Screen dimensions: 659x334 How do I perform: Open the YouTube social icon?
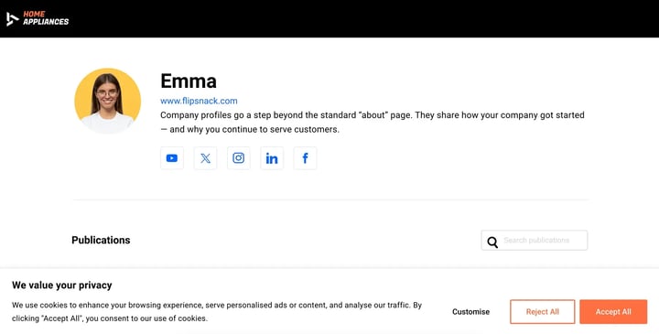tap(172, 158)
